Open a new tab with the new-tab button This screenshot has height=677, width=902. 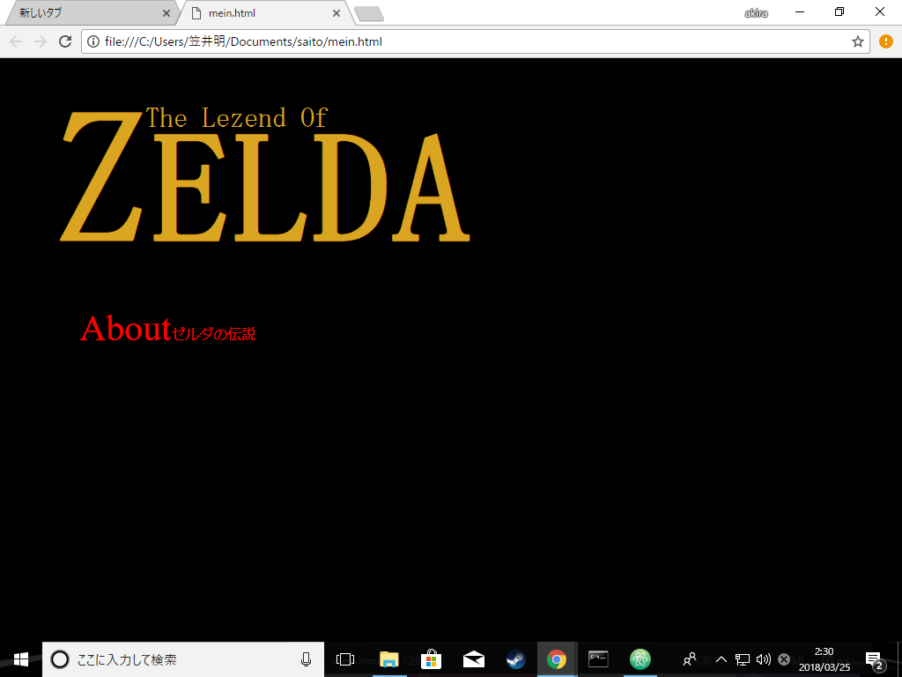coord(368,13)
